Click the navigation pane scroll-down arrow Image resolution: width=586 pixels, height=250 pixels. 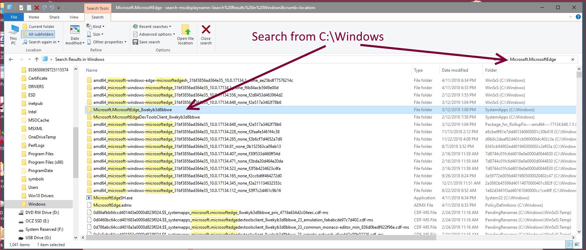pos(76,238)
